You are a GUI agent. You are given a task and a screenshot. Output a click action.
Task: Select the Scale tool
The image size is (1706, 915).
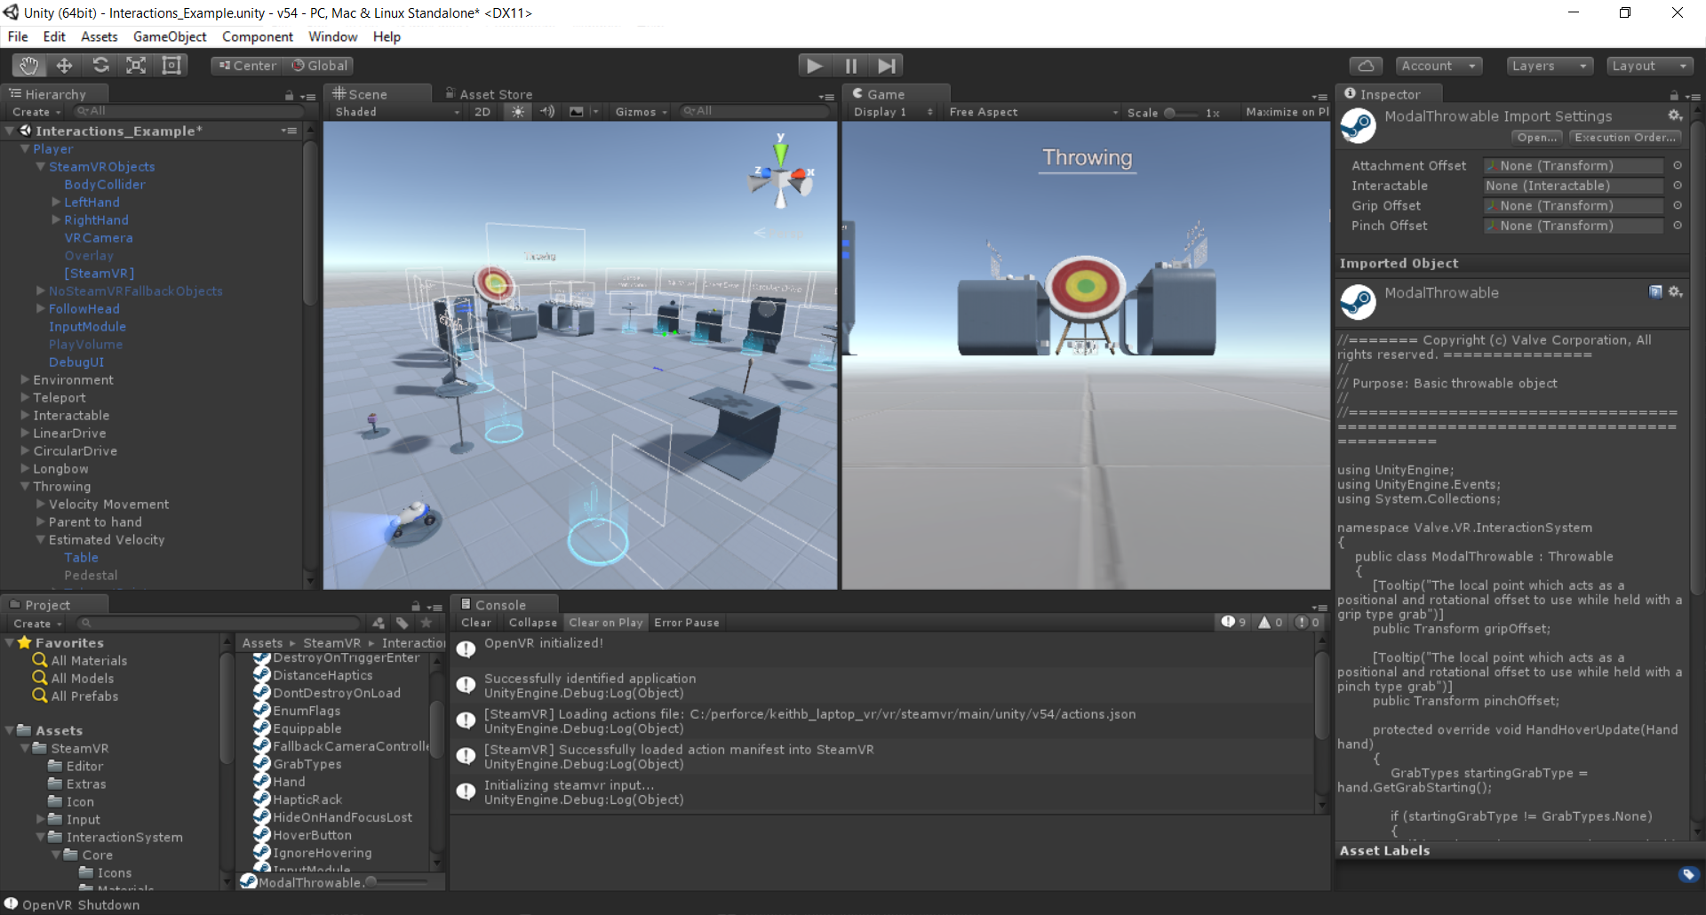pos(136,66)
